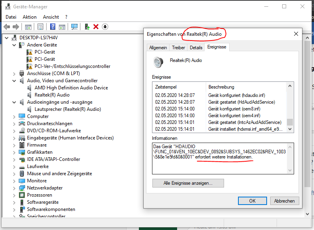Click the Prozessoren icon

click(21, 195)
